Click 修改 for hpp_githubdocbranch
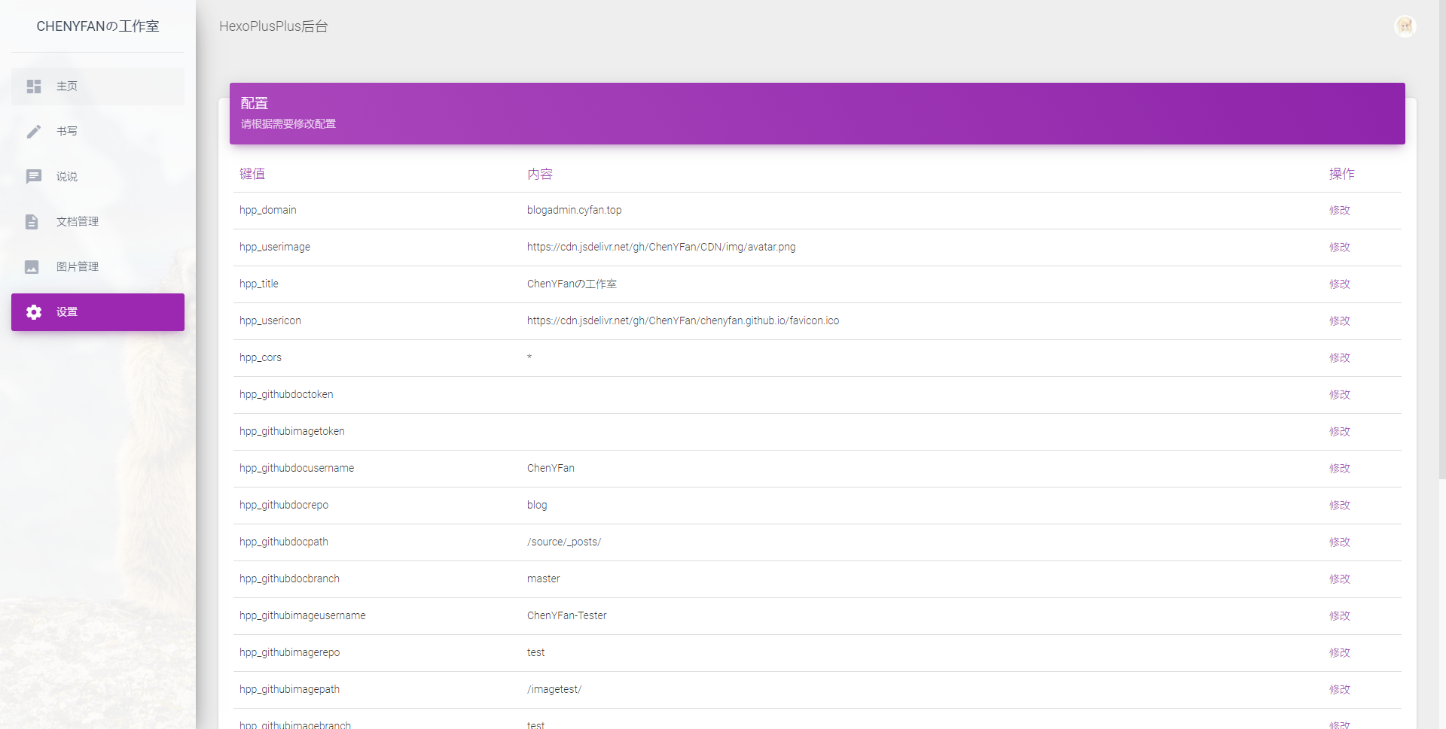Image resolution: width=1446 pixels, height=729 pixels. point(1339,579)
